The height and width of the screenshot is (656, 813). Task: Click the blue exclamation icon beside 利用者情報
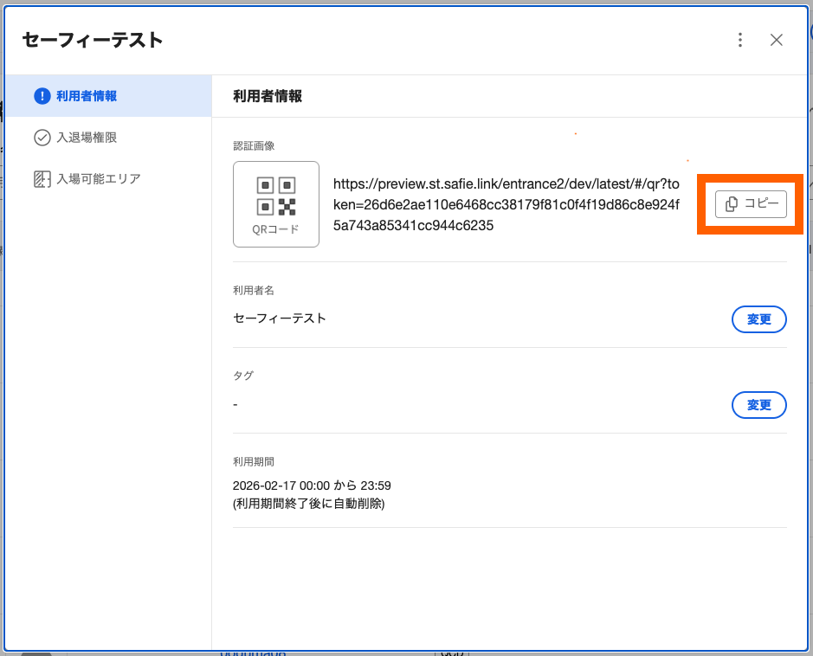42,96
